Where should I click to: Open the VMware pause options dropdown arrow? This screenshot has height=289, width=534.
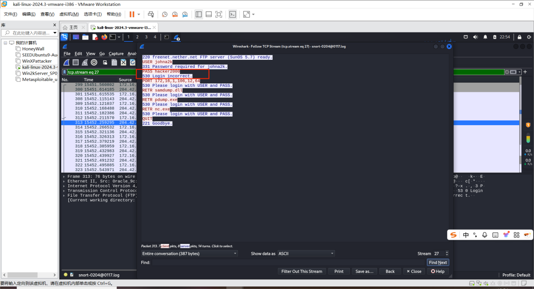click(x=139, y=14)
